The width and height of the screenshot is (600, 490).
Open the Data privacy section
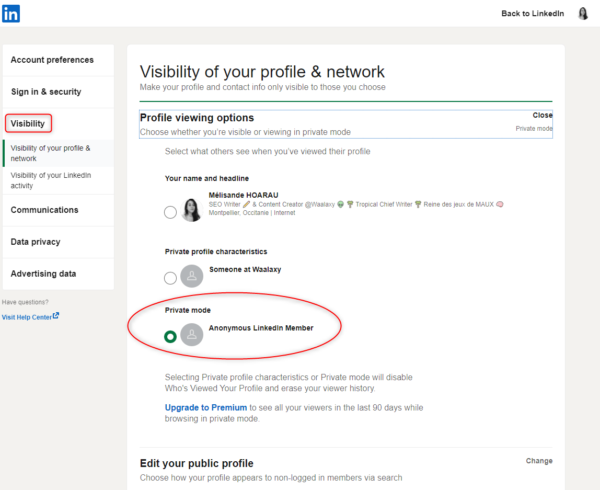tap(36, 242)
